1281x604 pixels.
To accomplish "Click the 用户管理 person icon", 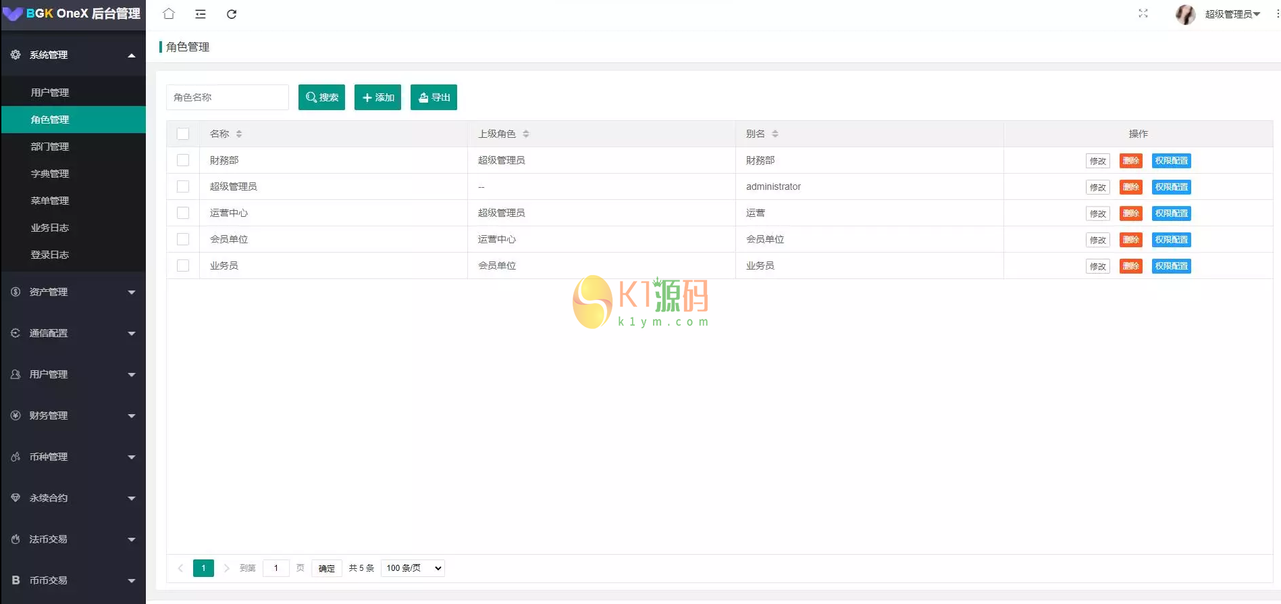I will pos(16,374).
